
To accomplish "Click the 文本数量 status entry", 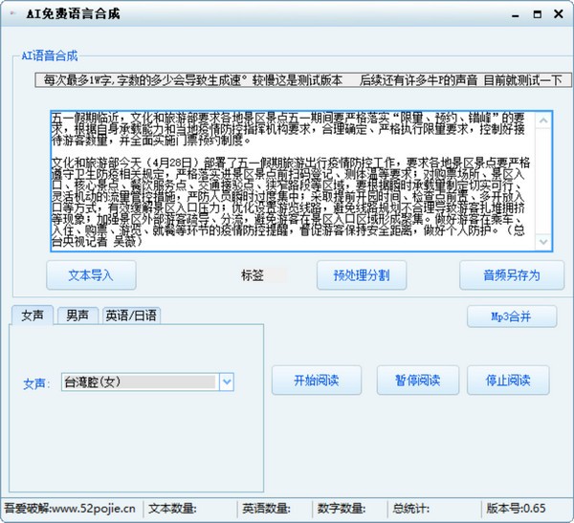I will (x=172, y=509).
